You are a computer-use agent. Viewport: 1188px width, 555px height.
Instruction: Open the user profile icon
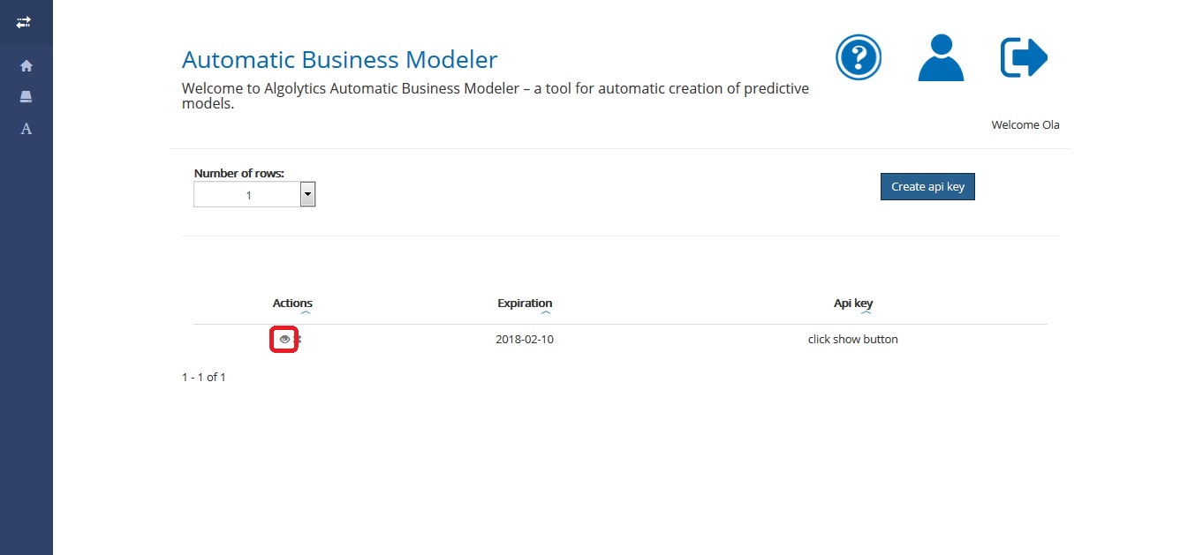(941, 57)
